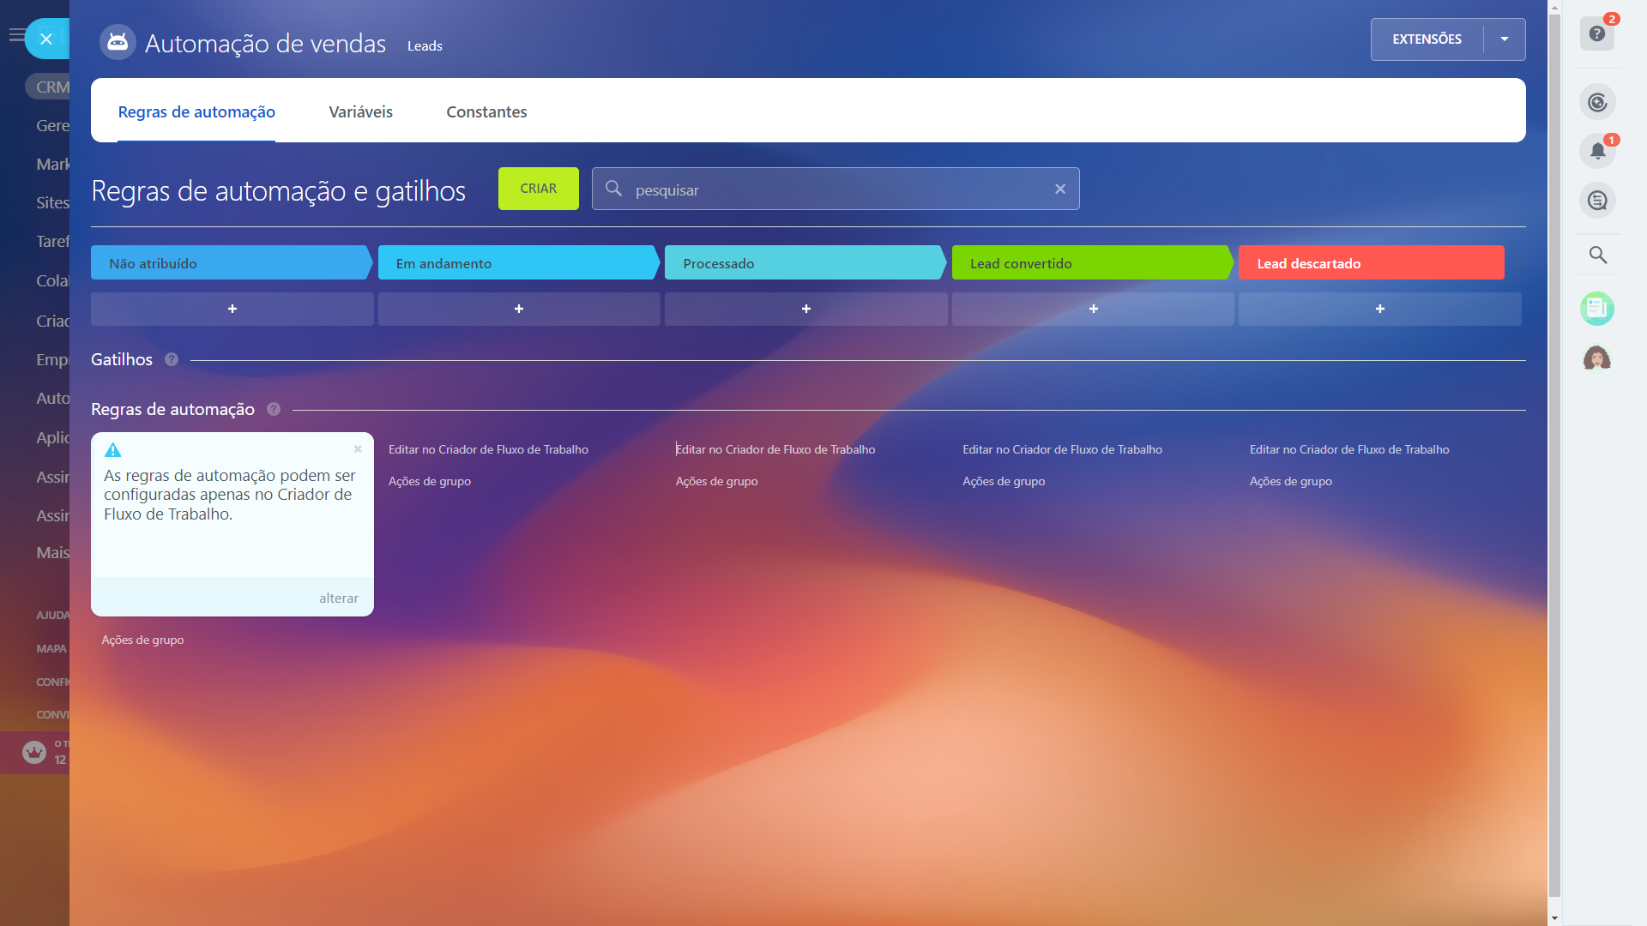1647x926 pixels.
Task: Add trigger under Não atribuído stage
Action: tap(232, 309)
